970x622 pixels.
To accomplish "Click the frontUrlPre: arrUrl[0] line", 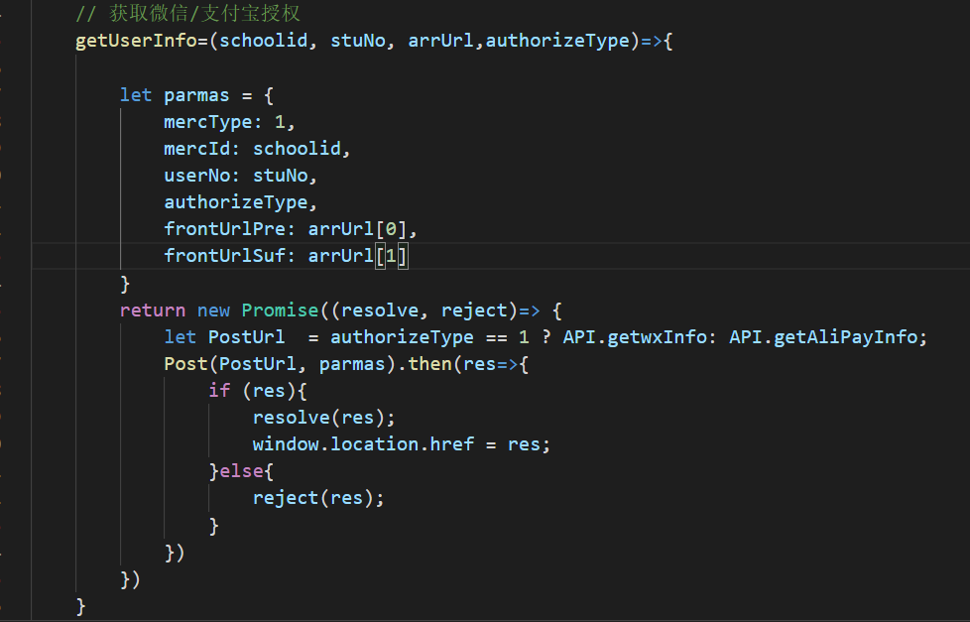I will tap(291, 229).
